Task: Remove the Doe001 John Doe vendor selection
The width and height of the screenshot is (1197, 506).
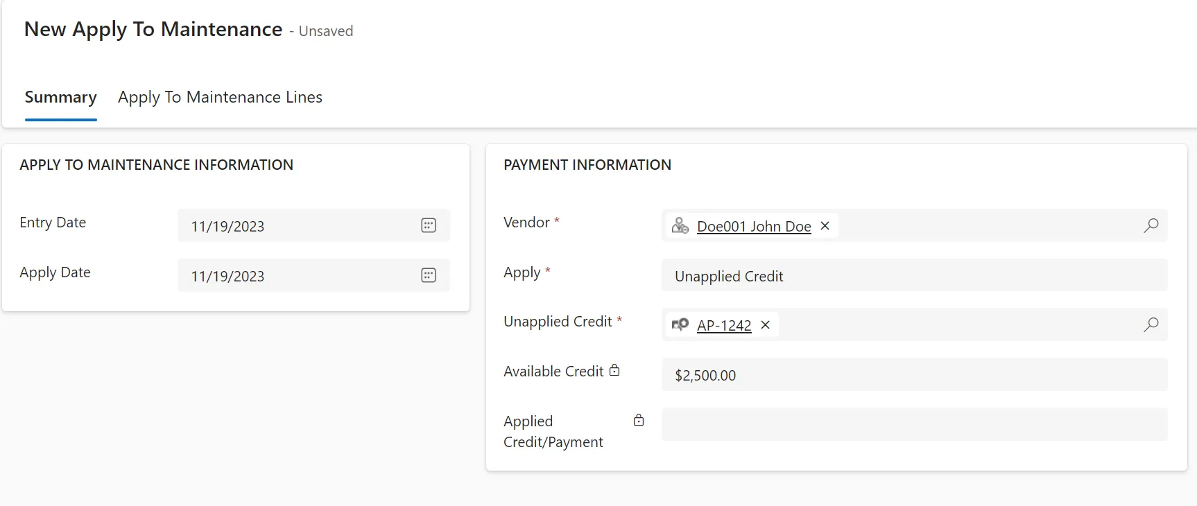Action: 825,226
